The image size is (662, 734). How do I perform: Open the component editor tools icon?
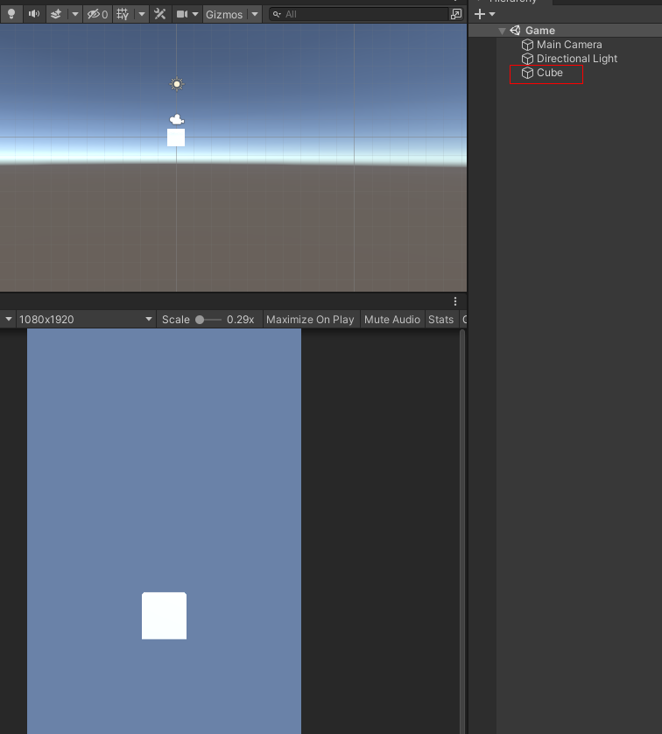[x=160, y=14]
